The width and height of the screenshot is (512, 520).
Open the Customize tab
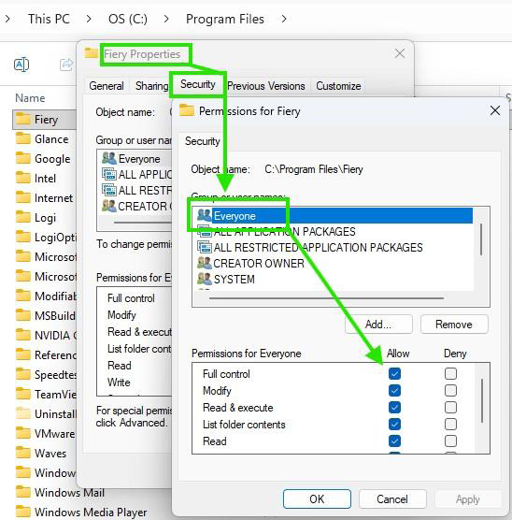(338, 86)
